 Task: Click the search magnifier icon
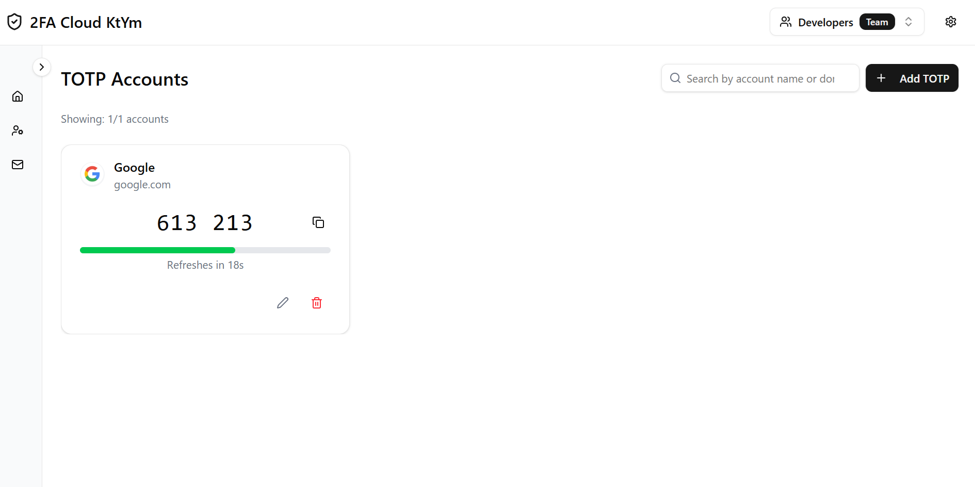click(675, 78)
